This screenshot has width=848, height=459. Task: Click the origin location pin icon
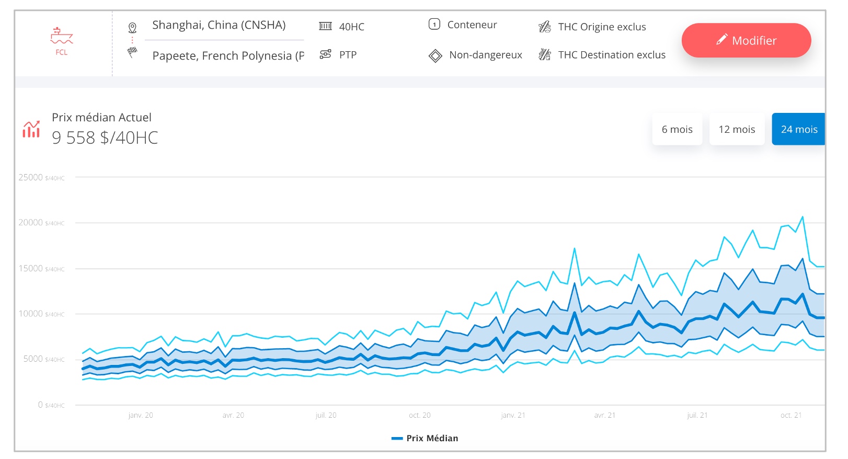click(132, 28)
